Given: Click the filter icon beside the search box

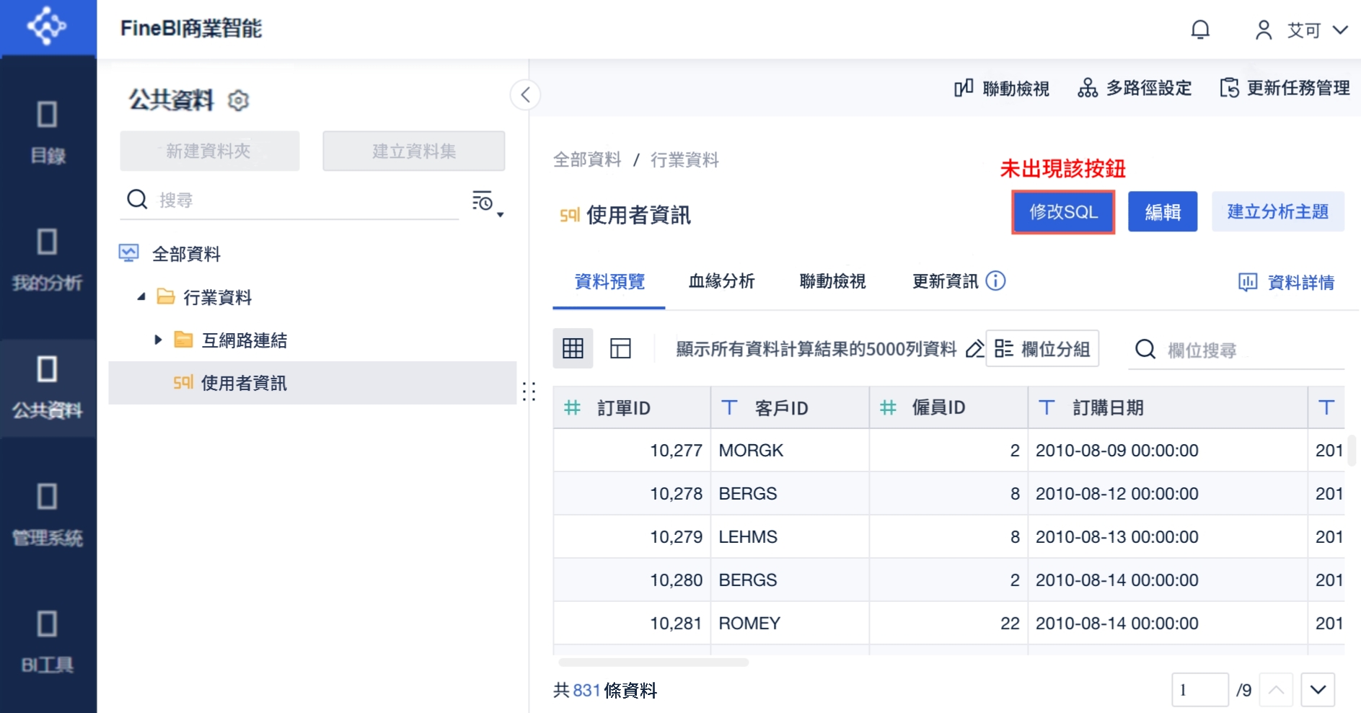Looking at the screenshot, I should [483, 200].
